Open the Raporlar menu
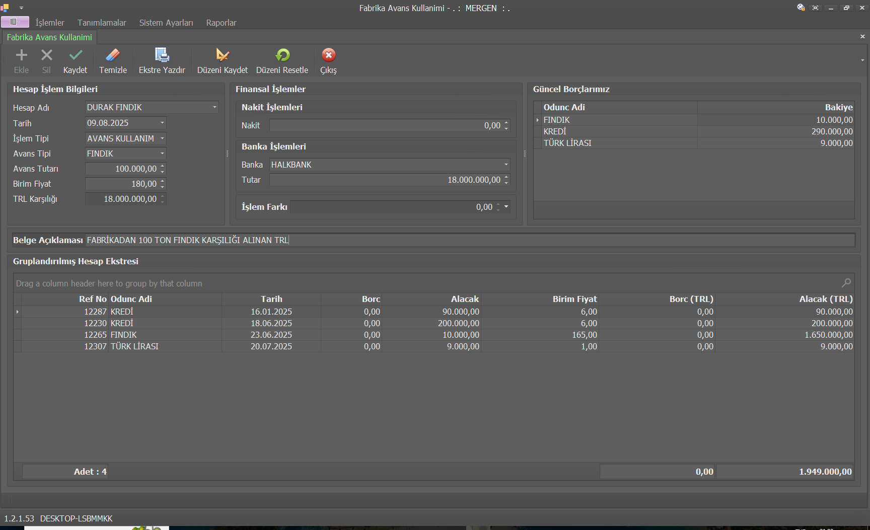The height and width of the screenshot is (530, 870). pyautogui.click(x=221, y=23)
